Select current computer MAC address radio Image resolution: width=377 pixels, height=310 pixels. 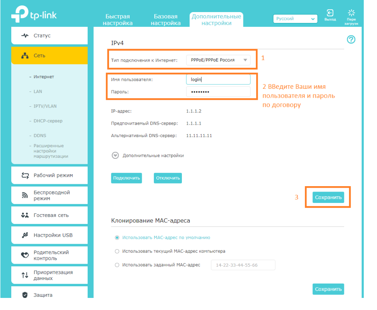pos(117,251)
